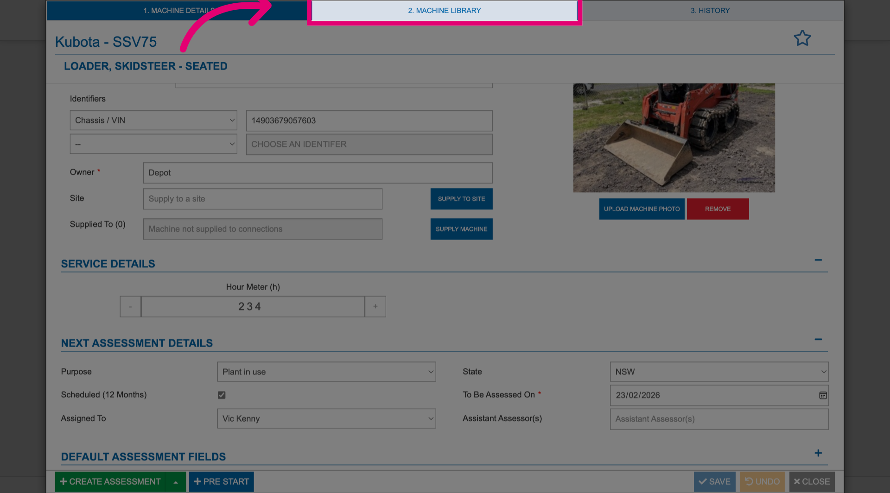
Task: Click Supply to a site field
Action: point(263,199)
